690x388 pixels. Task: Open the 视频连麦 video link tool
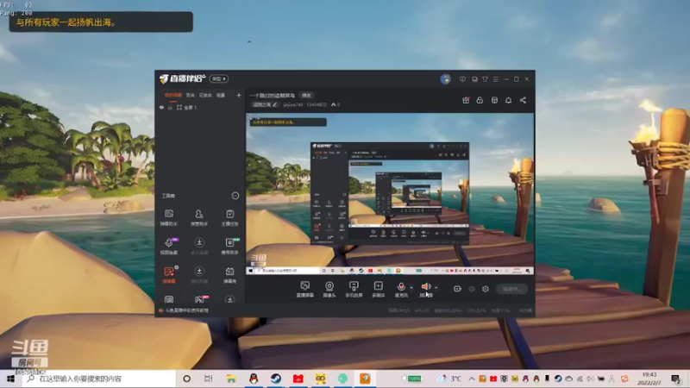(x=168, y=246)
